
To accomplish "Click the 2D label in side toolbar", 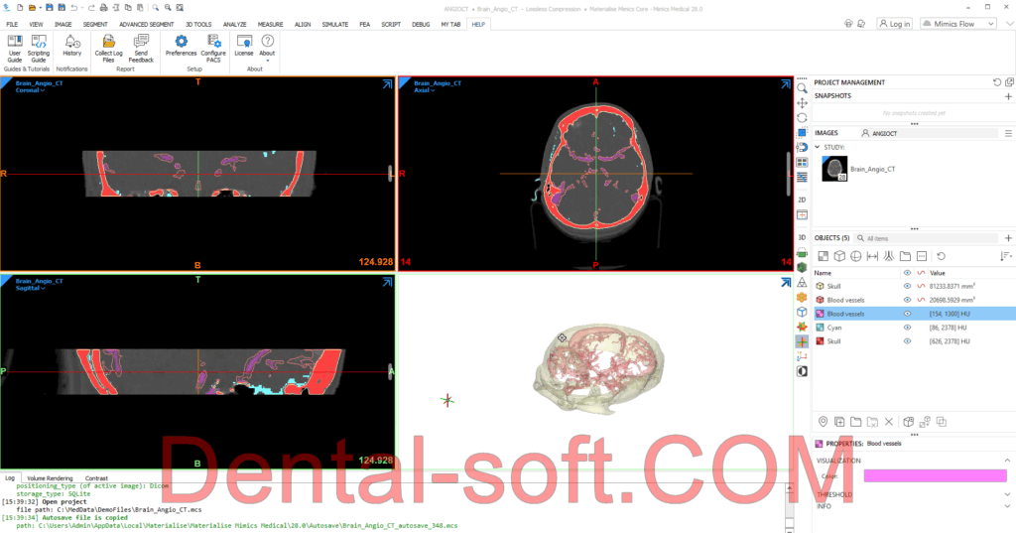I will [802, 200].
